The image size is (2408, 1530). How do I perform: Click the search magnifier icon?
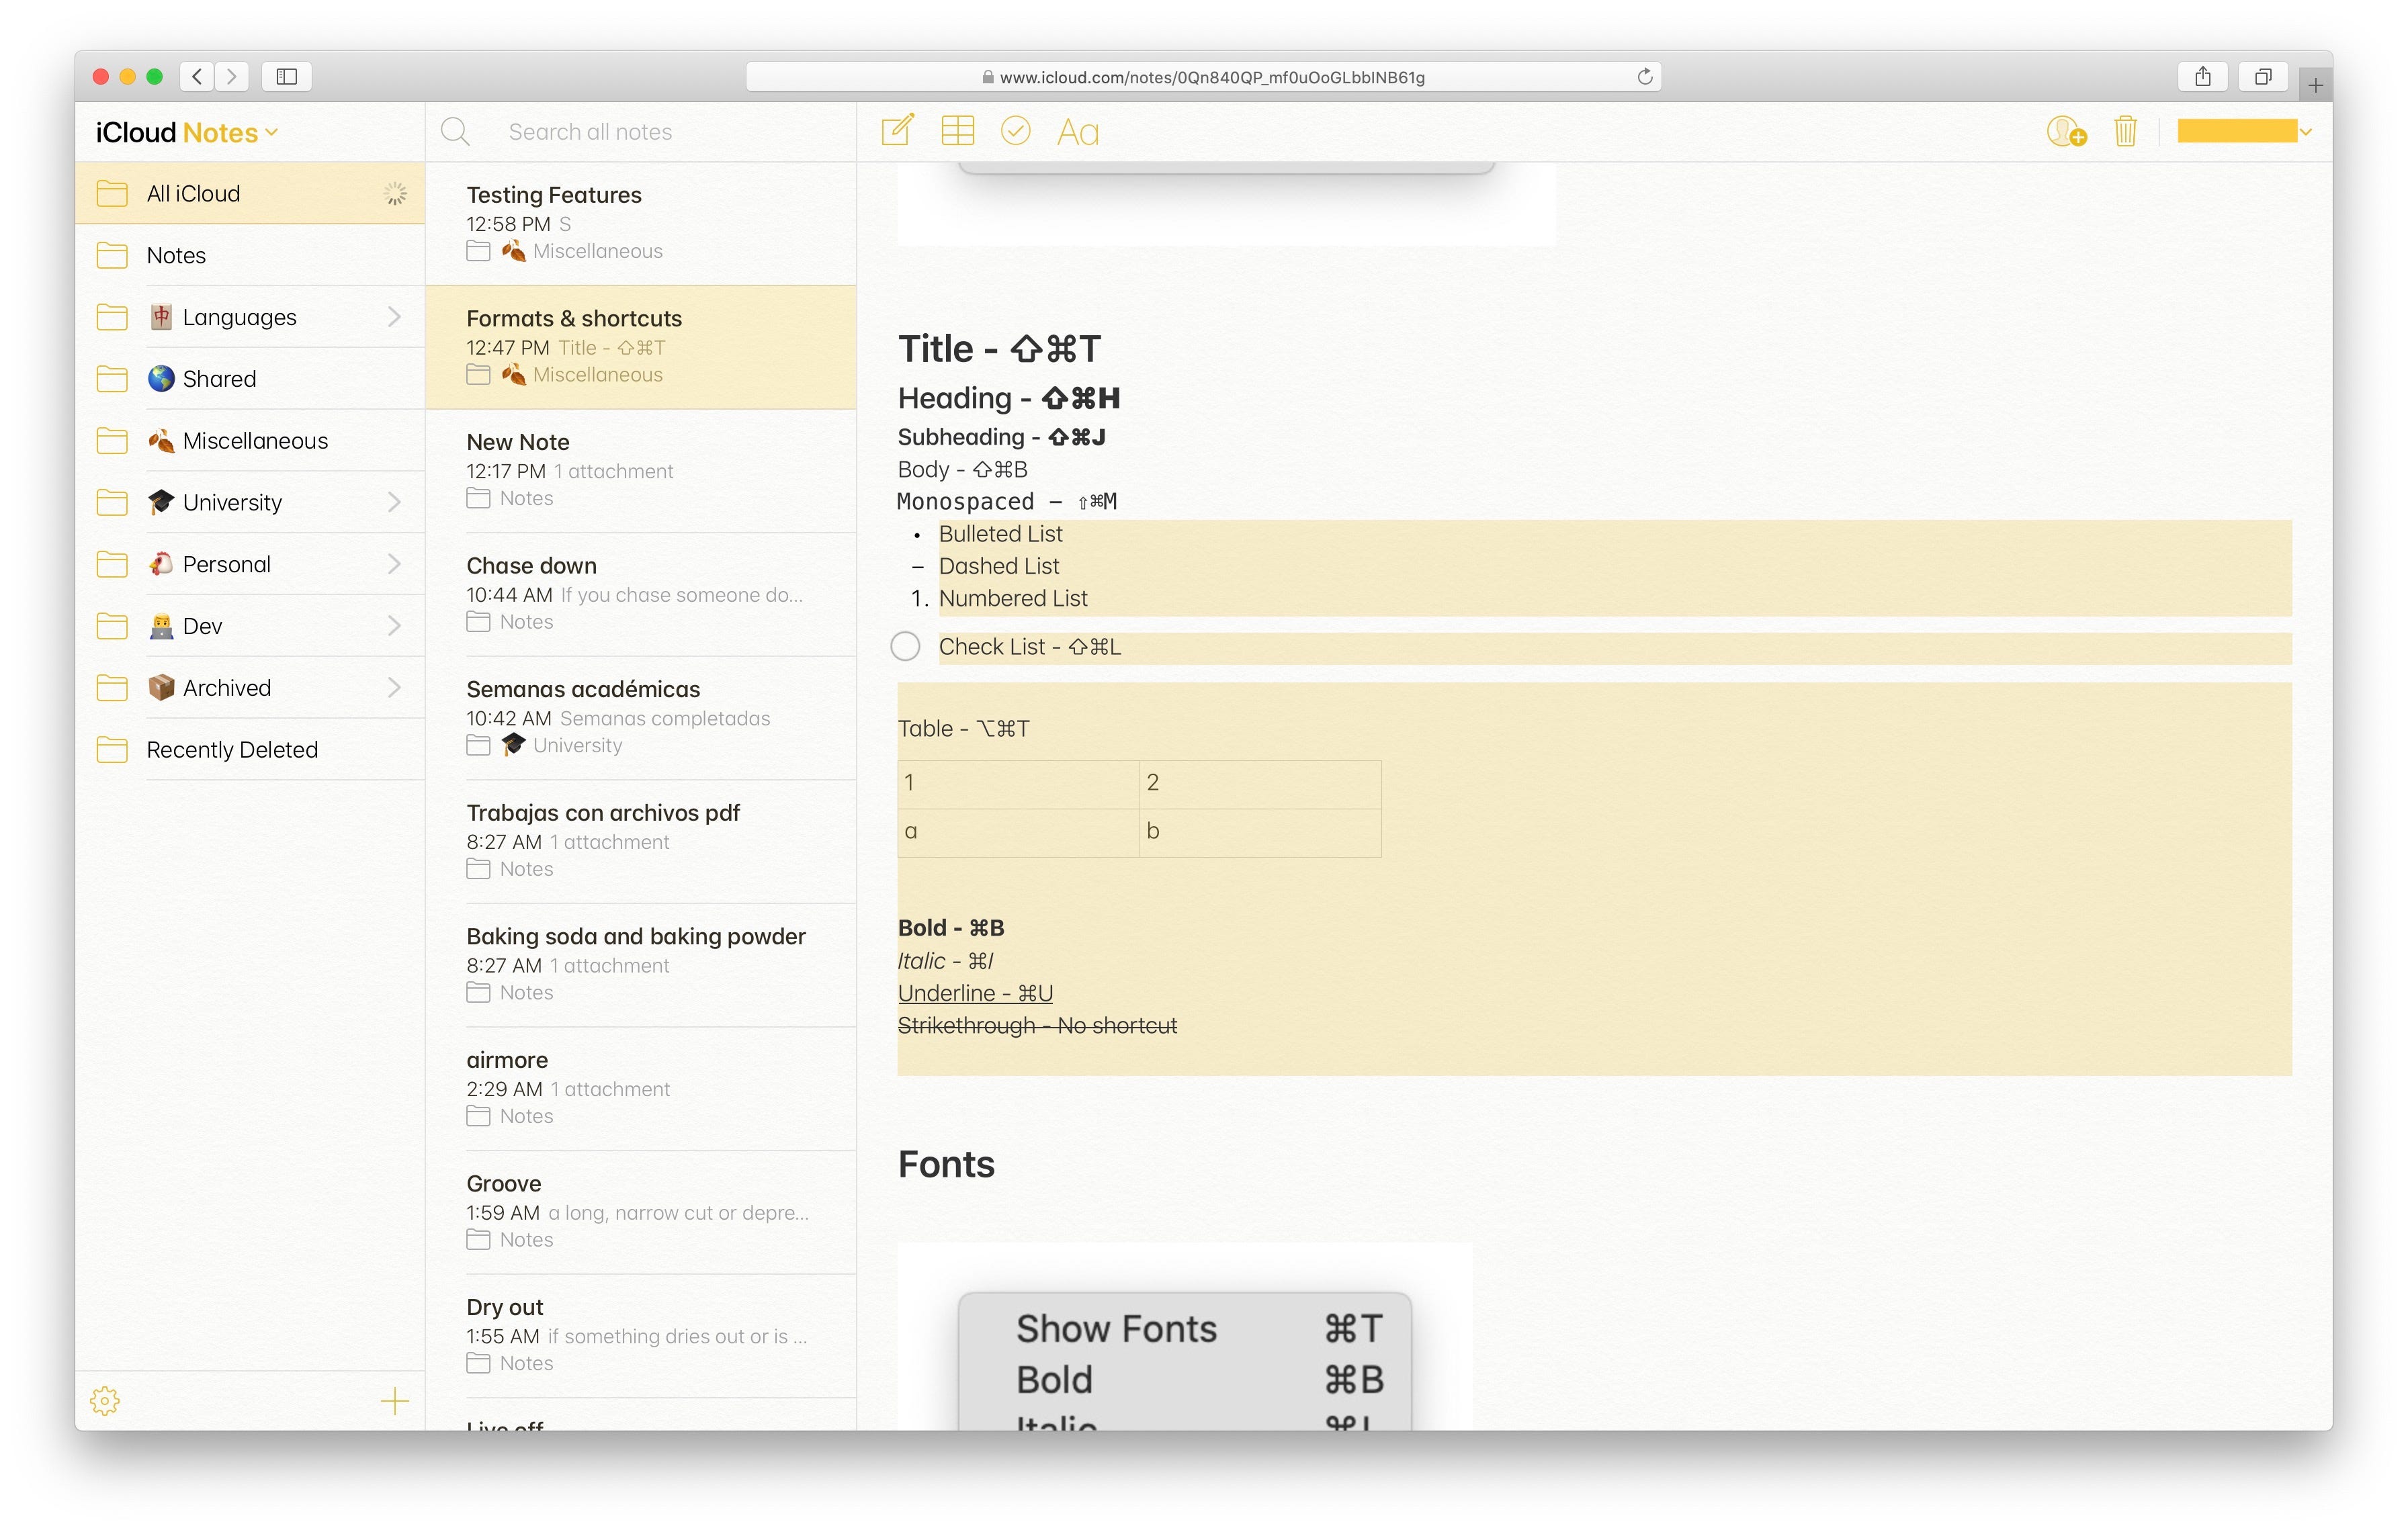[455, 132]
